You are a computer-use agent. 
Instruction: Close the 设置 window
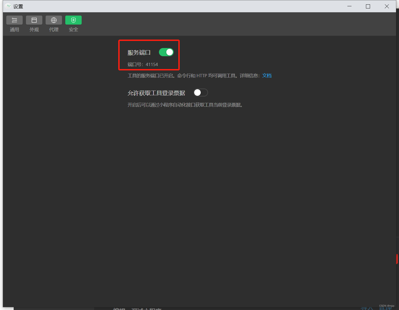click(x=387, y=6)
